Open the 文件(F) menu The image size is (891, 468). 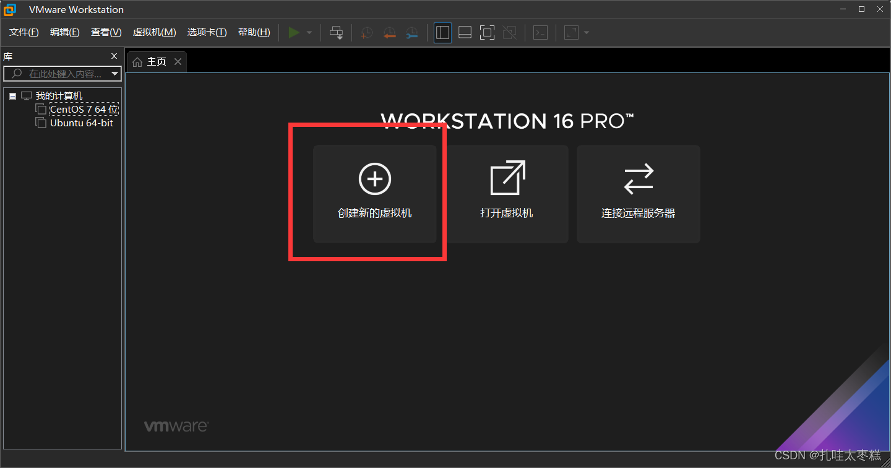pyautogui.click(x=24, y=32)
